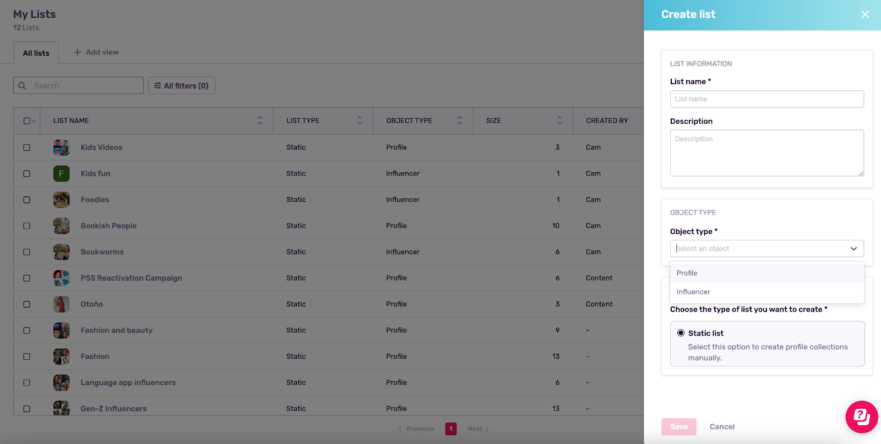Click the plus icon beside Add view

pyautogui.click(x=78, y=52)
